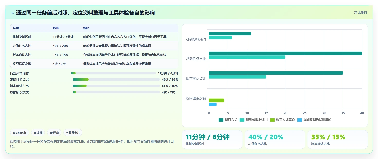The width and height of the screenshot is (378, 159).
Task: Toggle the 现有方式 legend entry
Action: [228, 120]
